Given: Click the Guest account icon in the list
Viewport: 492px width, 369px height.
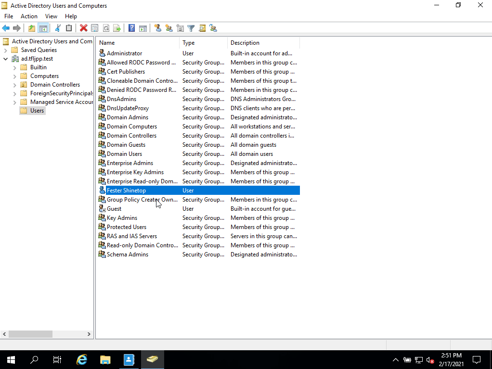Looking at the screenshot, I should pos(102,208).
